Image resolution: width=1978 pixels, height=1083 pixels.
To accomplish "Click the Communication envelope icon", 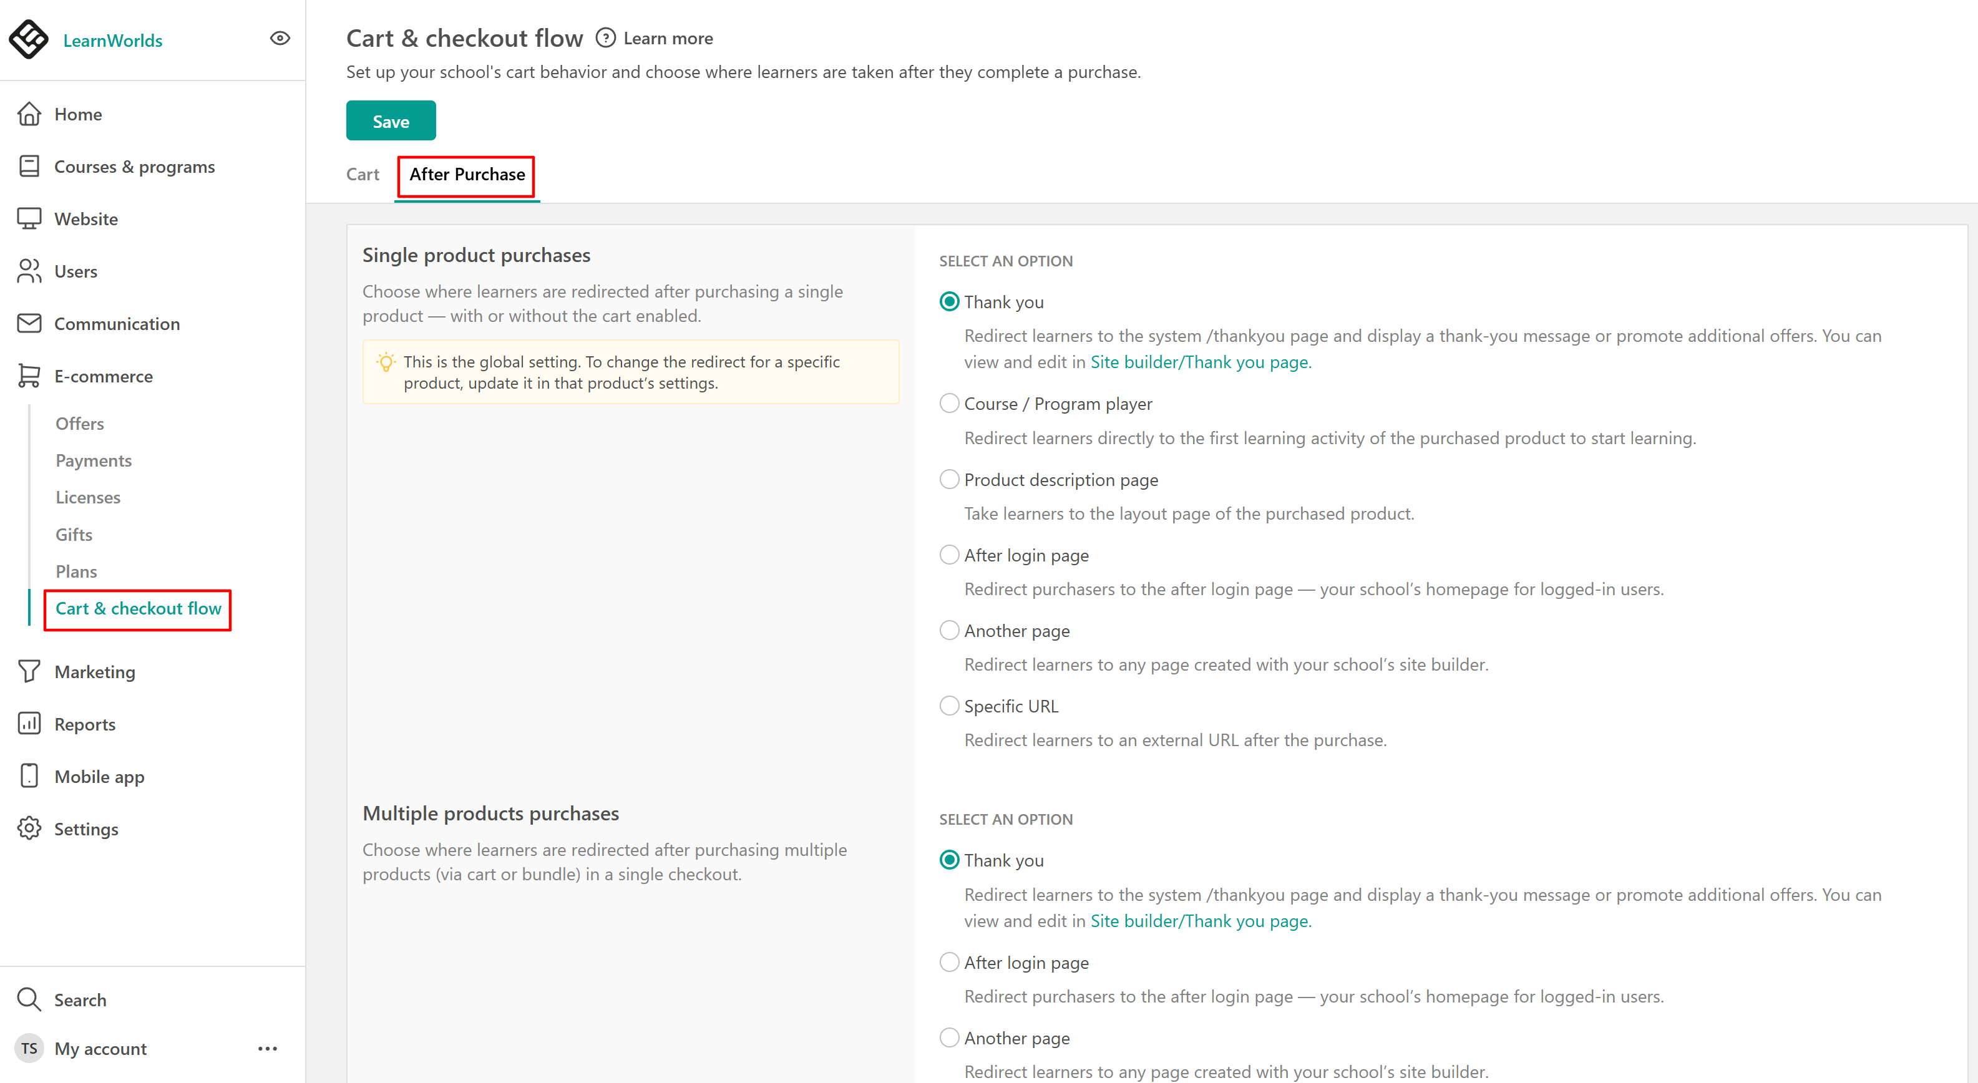I will pos(29,323).
